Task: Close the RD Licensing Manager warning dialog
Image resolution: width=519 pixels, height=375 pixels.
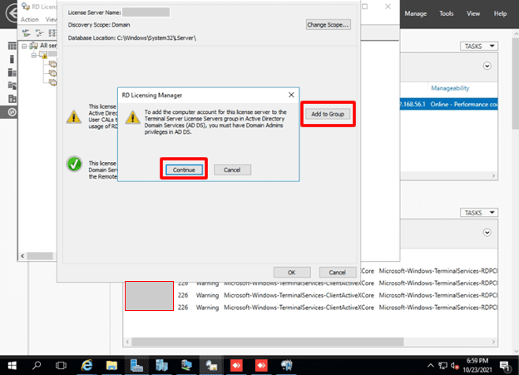Action: pos(291,95)
